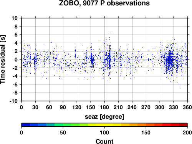Click the x-axis tick label 330
192x144 pixels.
coord(174,107)
